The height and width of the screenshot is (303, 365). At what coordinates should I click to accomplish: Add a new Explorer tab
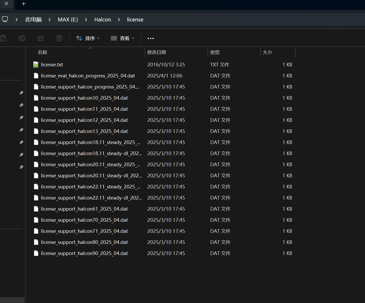click(x=24, y=4)
